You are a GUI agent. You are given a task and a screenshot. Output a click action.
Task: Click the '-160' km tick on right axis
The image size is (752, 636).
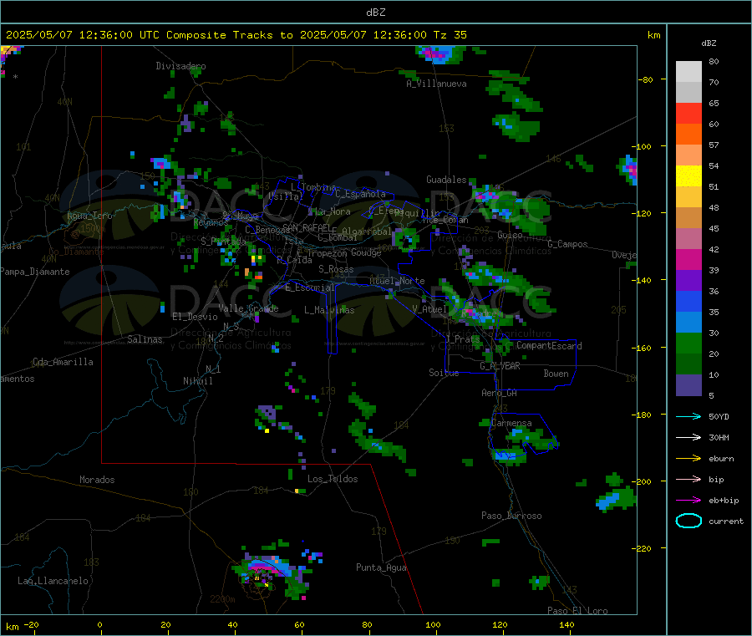tap(643, 348)
